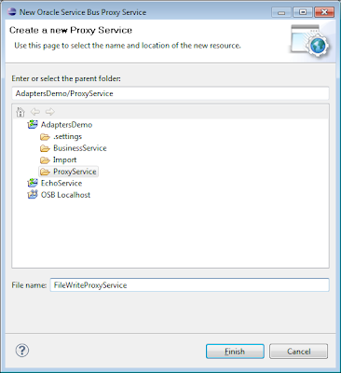Click the Forward arrow in folder toolbar
This screenshot has height=373, width=341.
(49, 112)
